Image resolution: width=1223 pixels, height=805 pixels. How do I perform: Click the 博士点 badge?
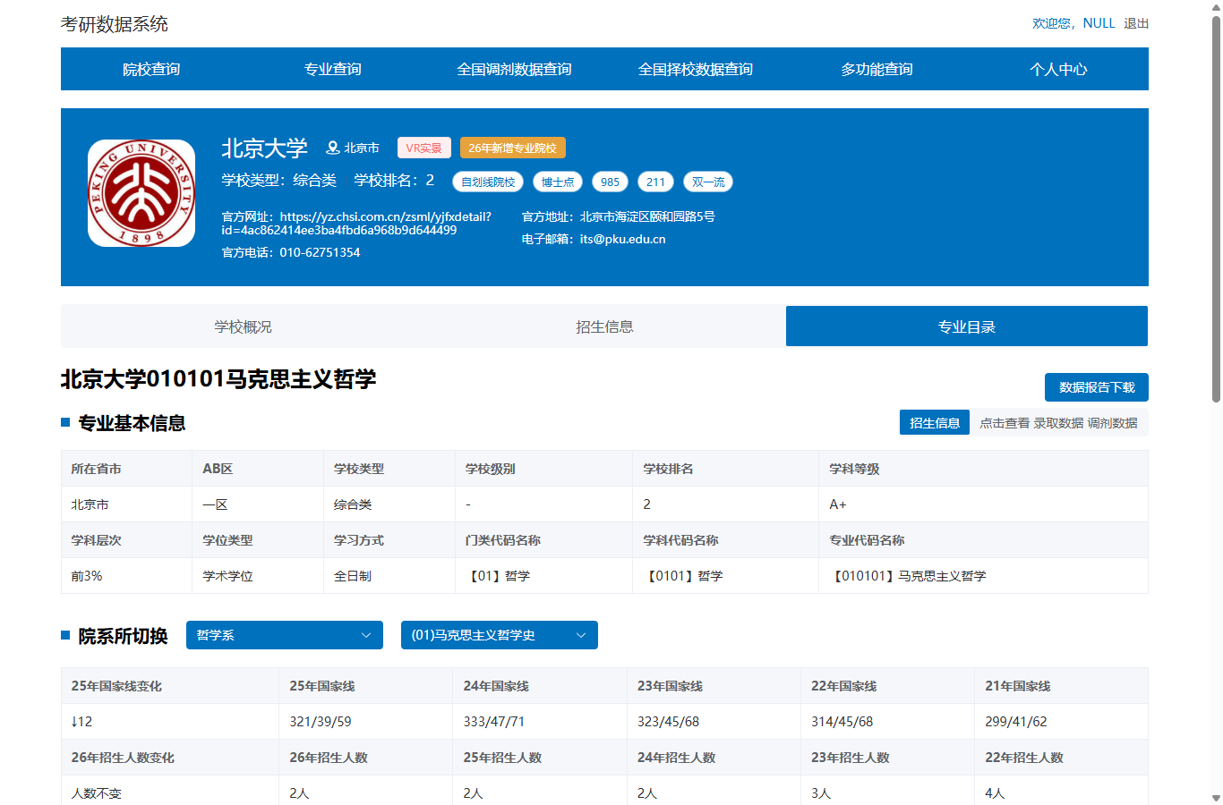click(x=558, y=182)
